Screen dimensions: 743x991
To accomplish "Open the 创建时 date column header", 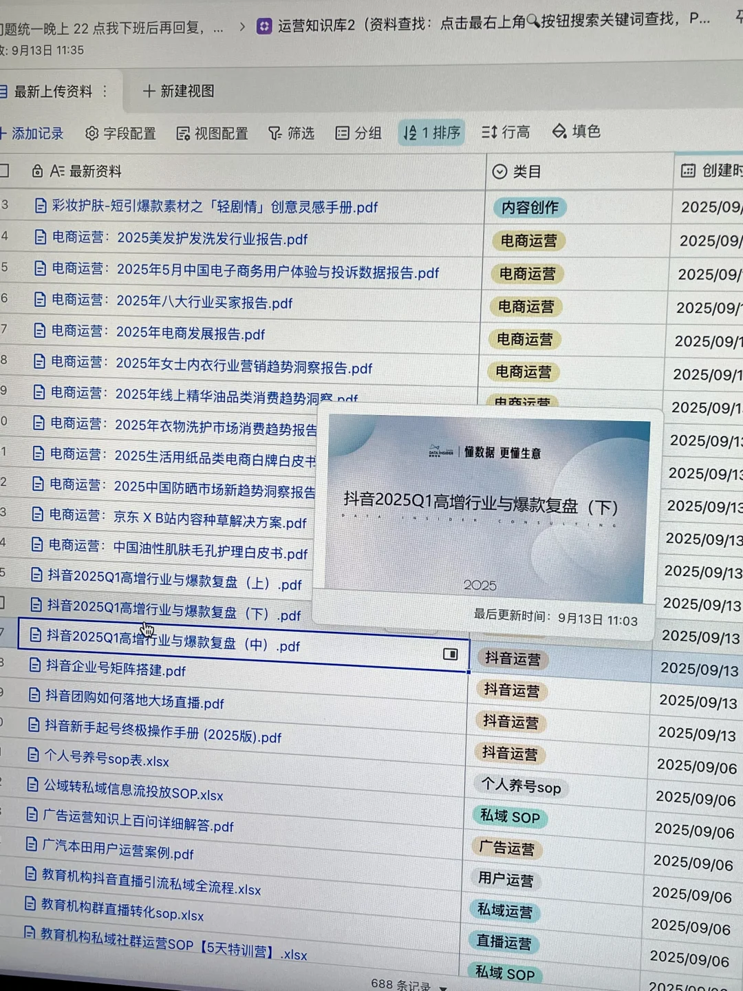I will coord(711,171).
